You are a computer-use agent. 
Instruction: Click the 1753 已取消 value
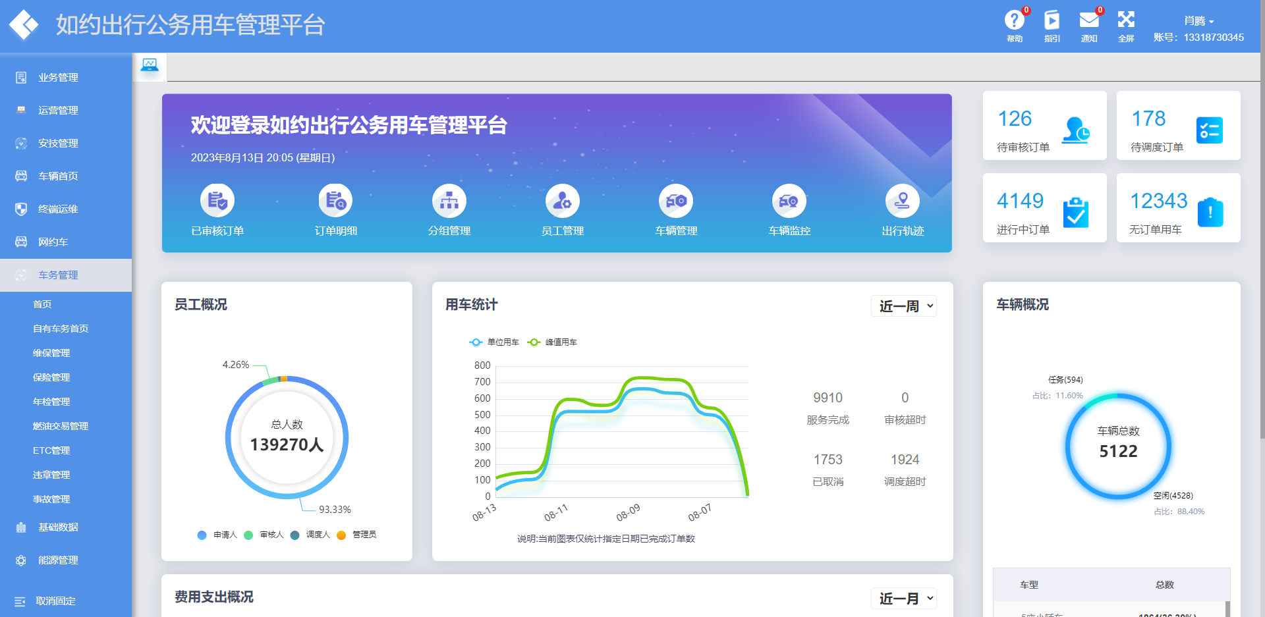click(828, 460)
